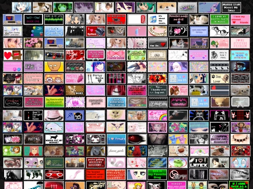Select the green "I love my shitty taste in music" stamp

click(220, 19)
